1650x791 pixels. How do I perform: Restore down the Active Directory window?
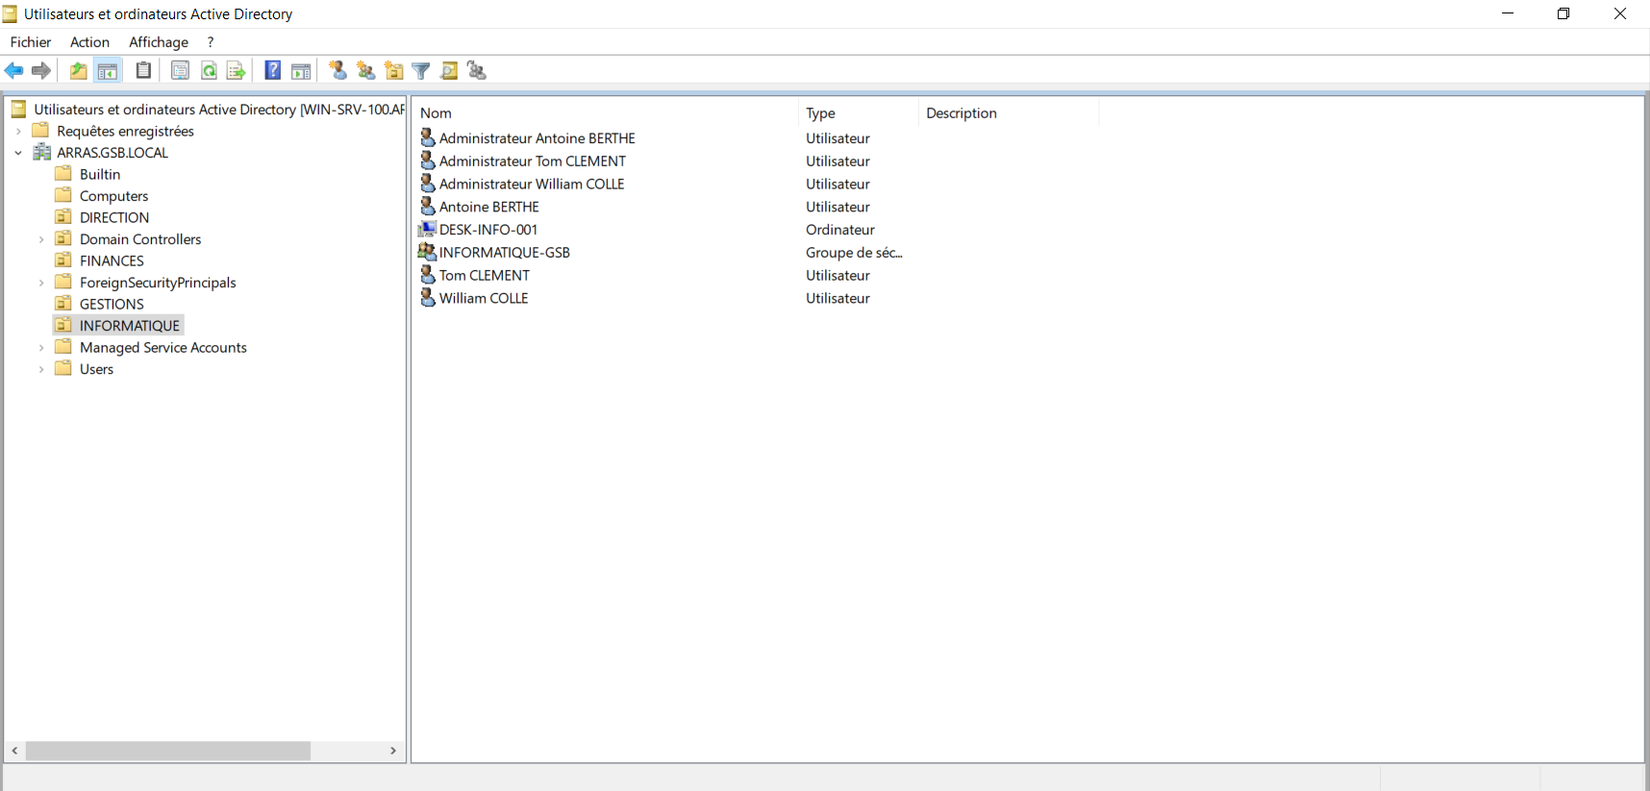pos(1563,13)
